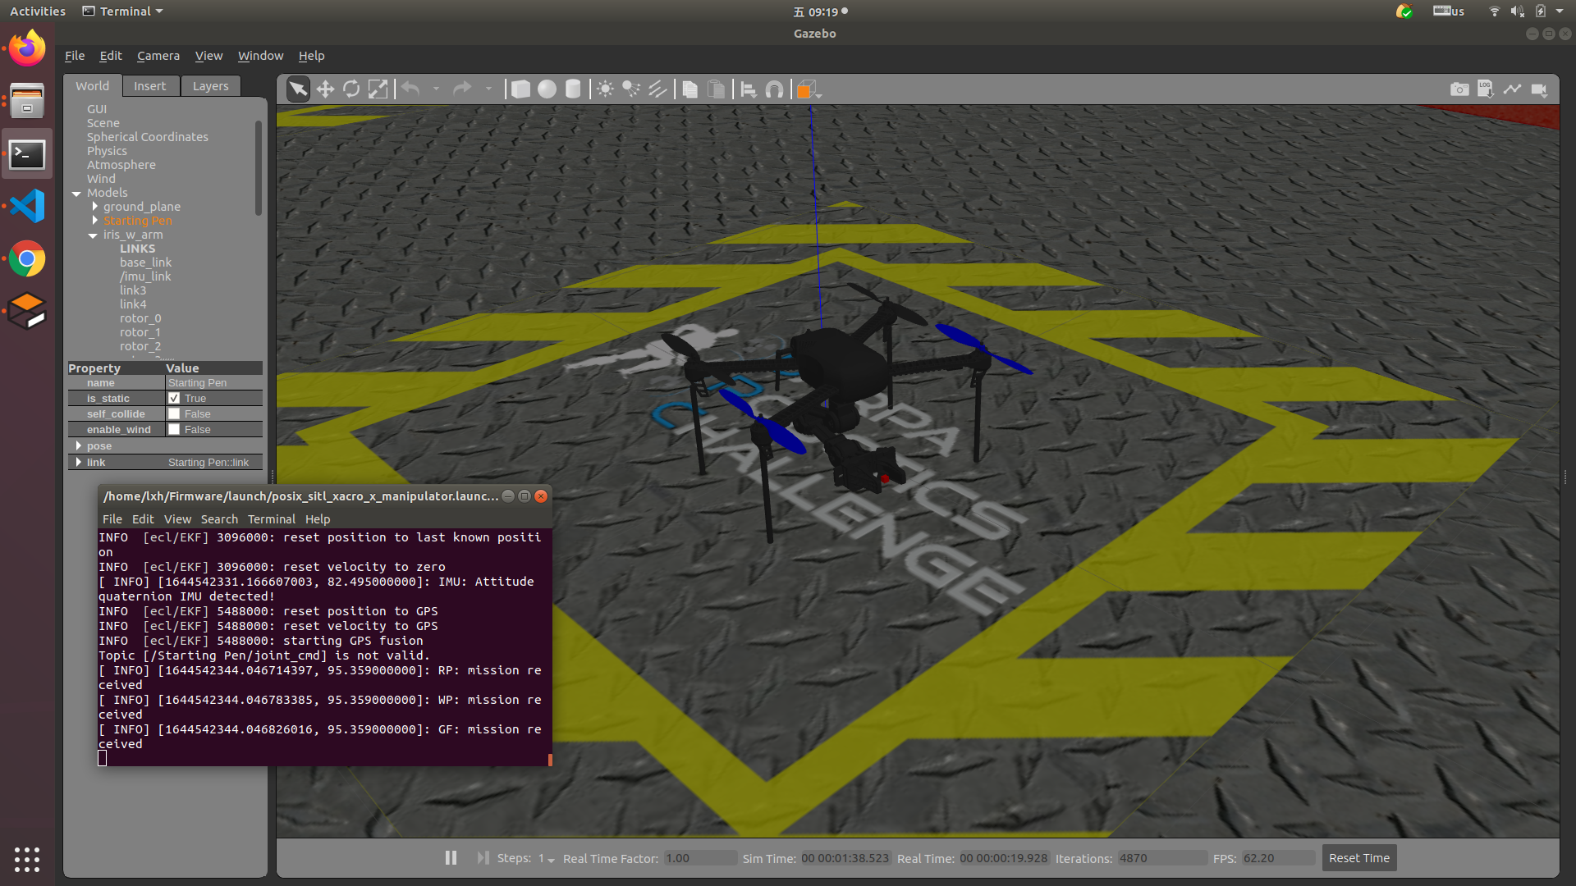Open the World tab

pyautogui.click(x=92, y=85)
